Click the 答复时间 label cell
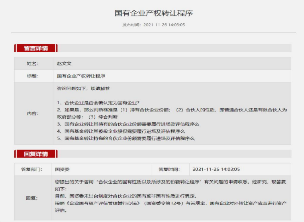304x222 pixels. click(x=172, y=169)
